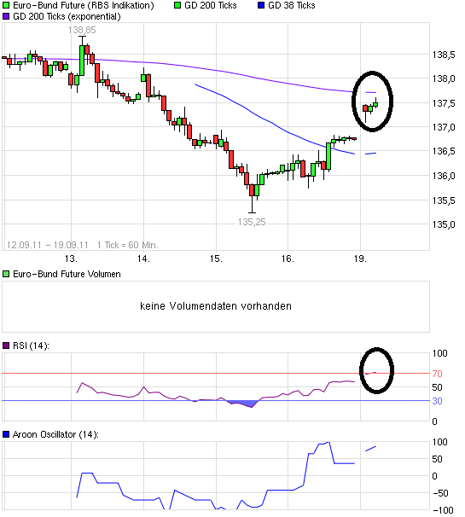Click the purple GD 200 Ticks exponential swatch
The width and height of the screenshot is (465, 517).
(6, 16)
